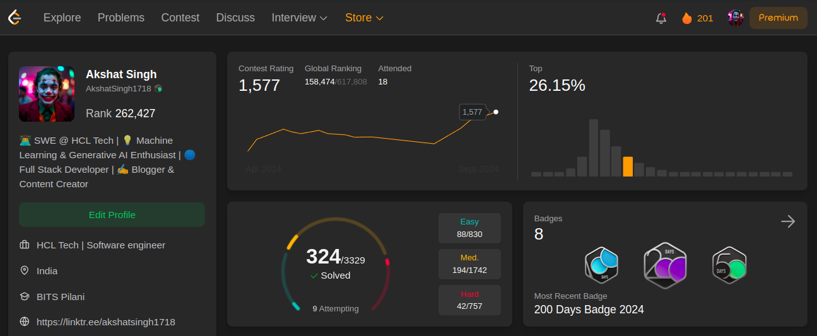Click the 200 Days Badge 2024 text
The height and width of the screenshot is (336, 817).
(589, 310)
